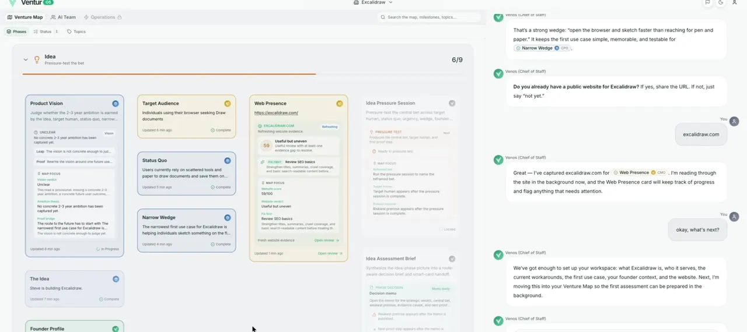Click The Idea card badge icon

116,279
